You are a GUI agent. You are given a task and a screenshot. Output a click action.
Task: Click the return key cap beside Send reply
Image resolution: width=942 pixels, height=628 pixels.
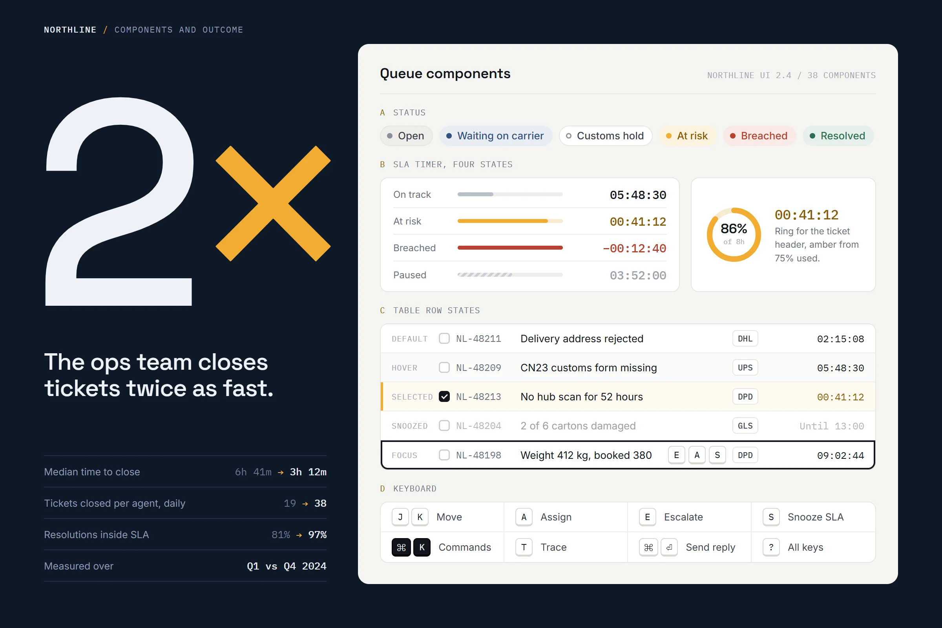pos(669,547)
